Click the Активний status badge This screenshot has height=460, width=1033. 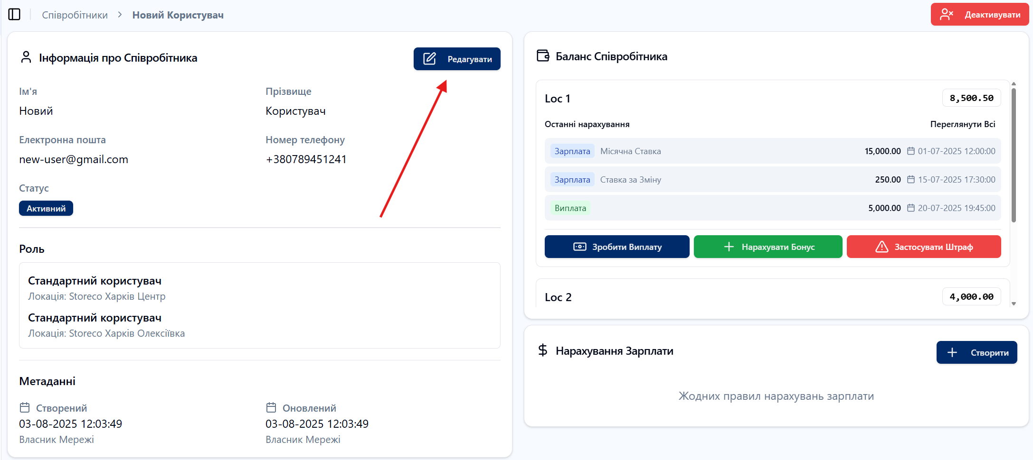(x=46, y=209)
